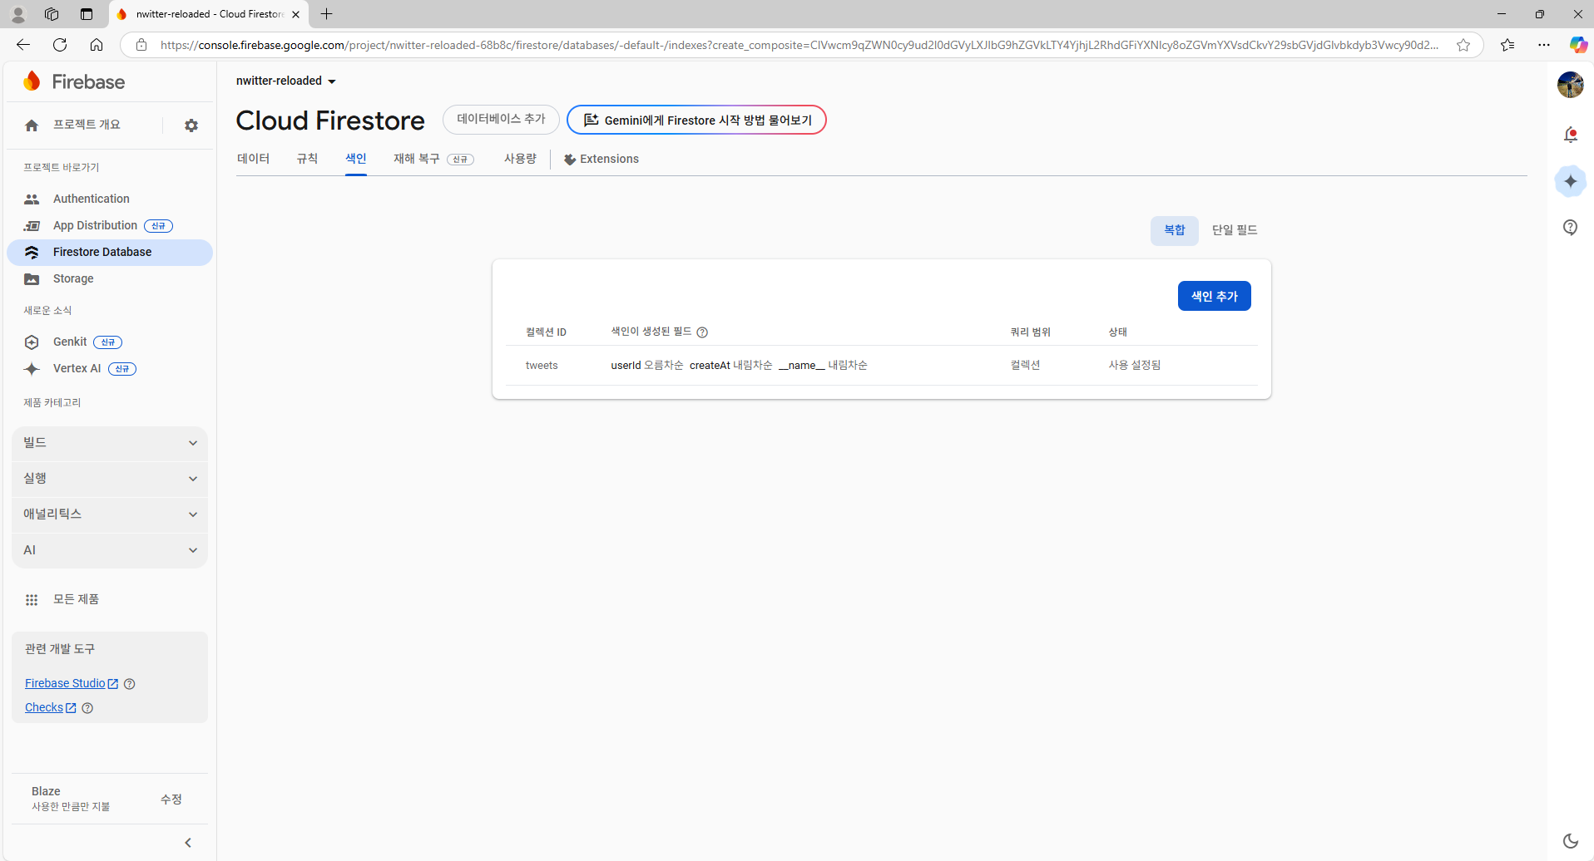Open project settings gear icon
The width and height of the screenshot is (1594, 861).
[x=191, y=125]
